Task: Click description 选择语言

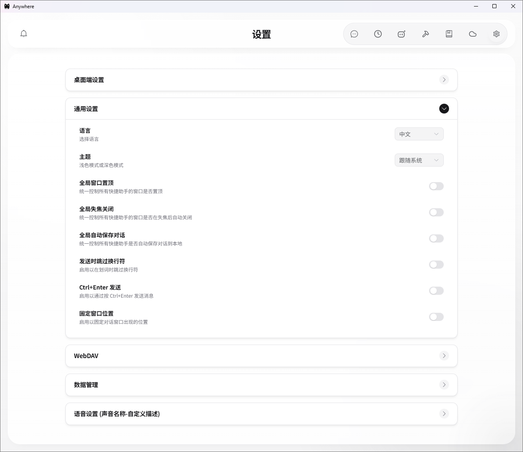Action: pos(89,139)
